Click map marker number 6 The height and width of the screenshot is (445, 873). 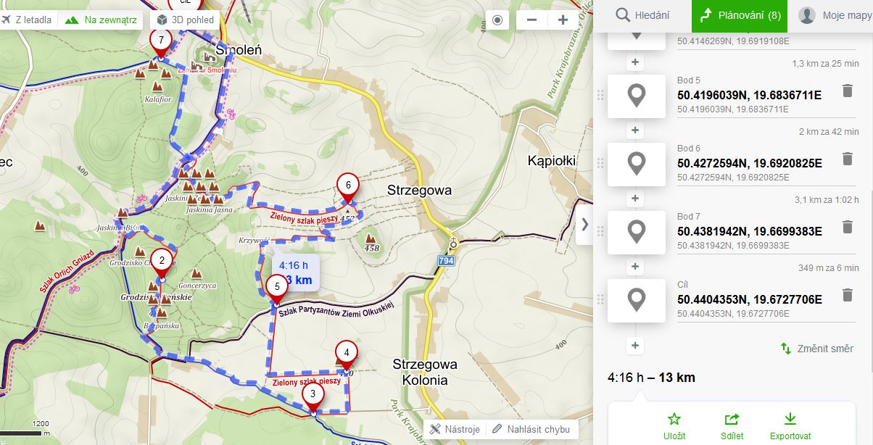(x=348, y=186)
